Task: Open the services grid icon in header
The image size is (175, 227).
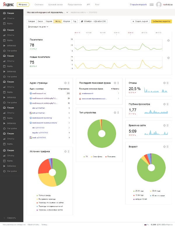Action: coord(151,5)
